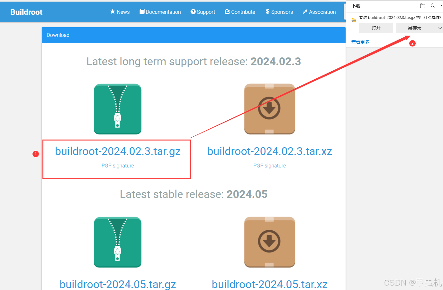Screen dimensions: 443x290
Task: Click the brown package icon for buildroot-2024.05.tar.xz
Action: 270,242
